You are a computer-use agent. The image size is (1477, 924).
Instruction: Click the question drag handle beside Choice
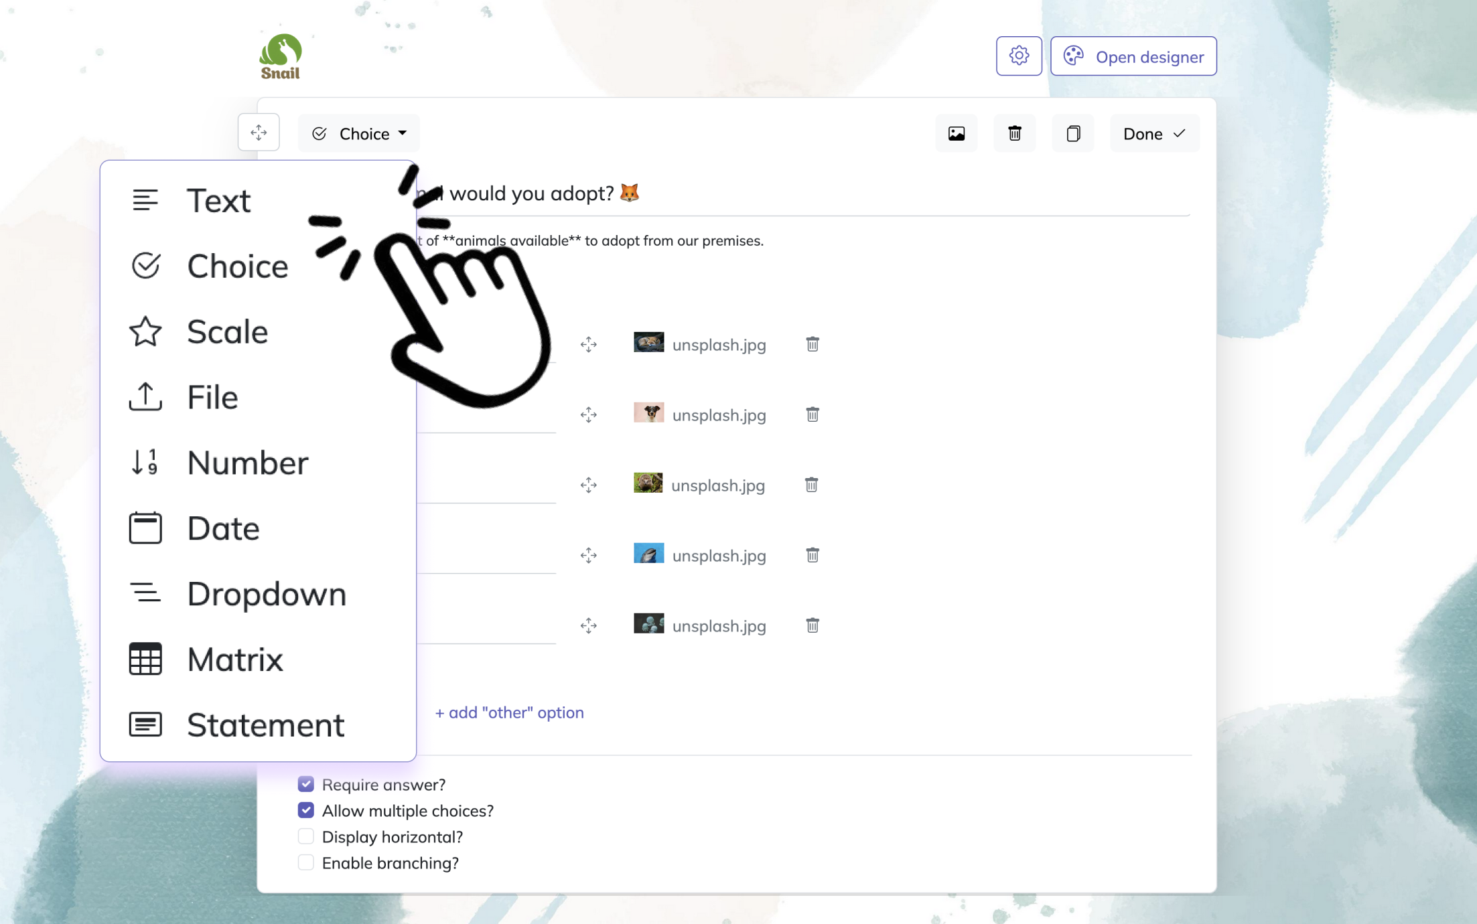259,133
